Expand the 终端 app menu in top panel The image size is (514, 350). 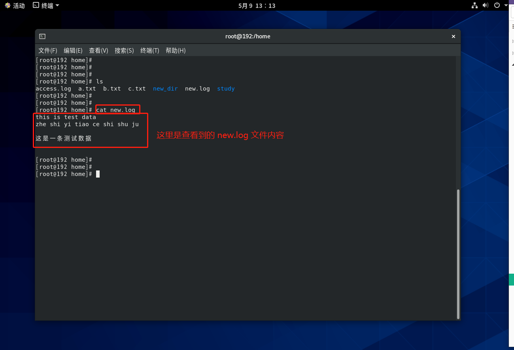46,6
